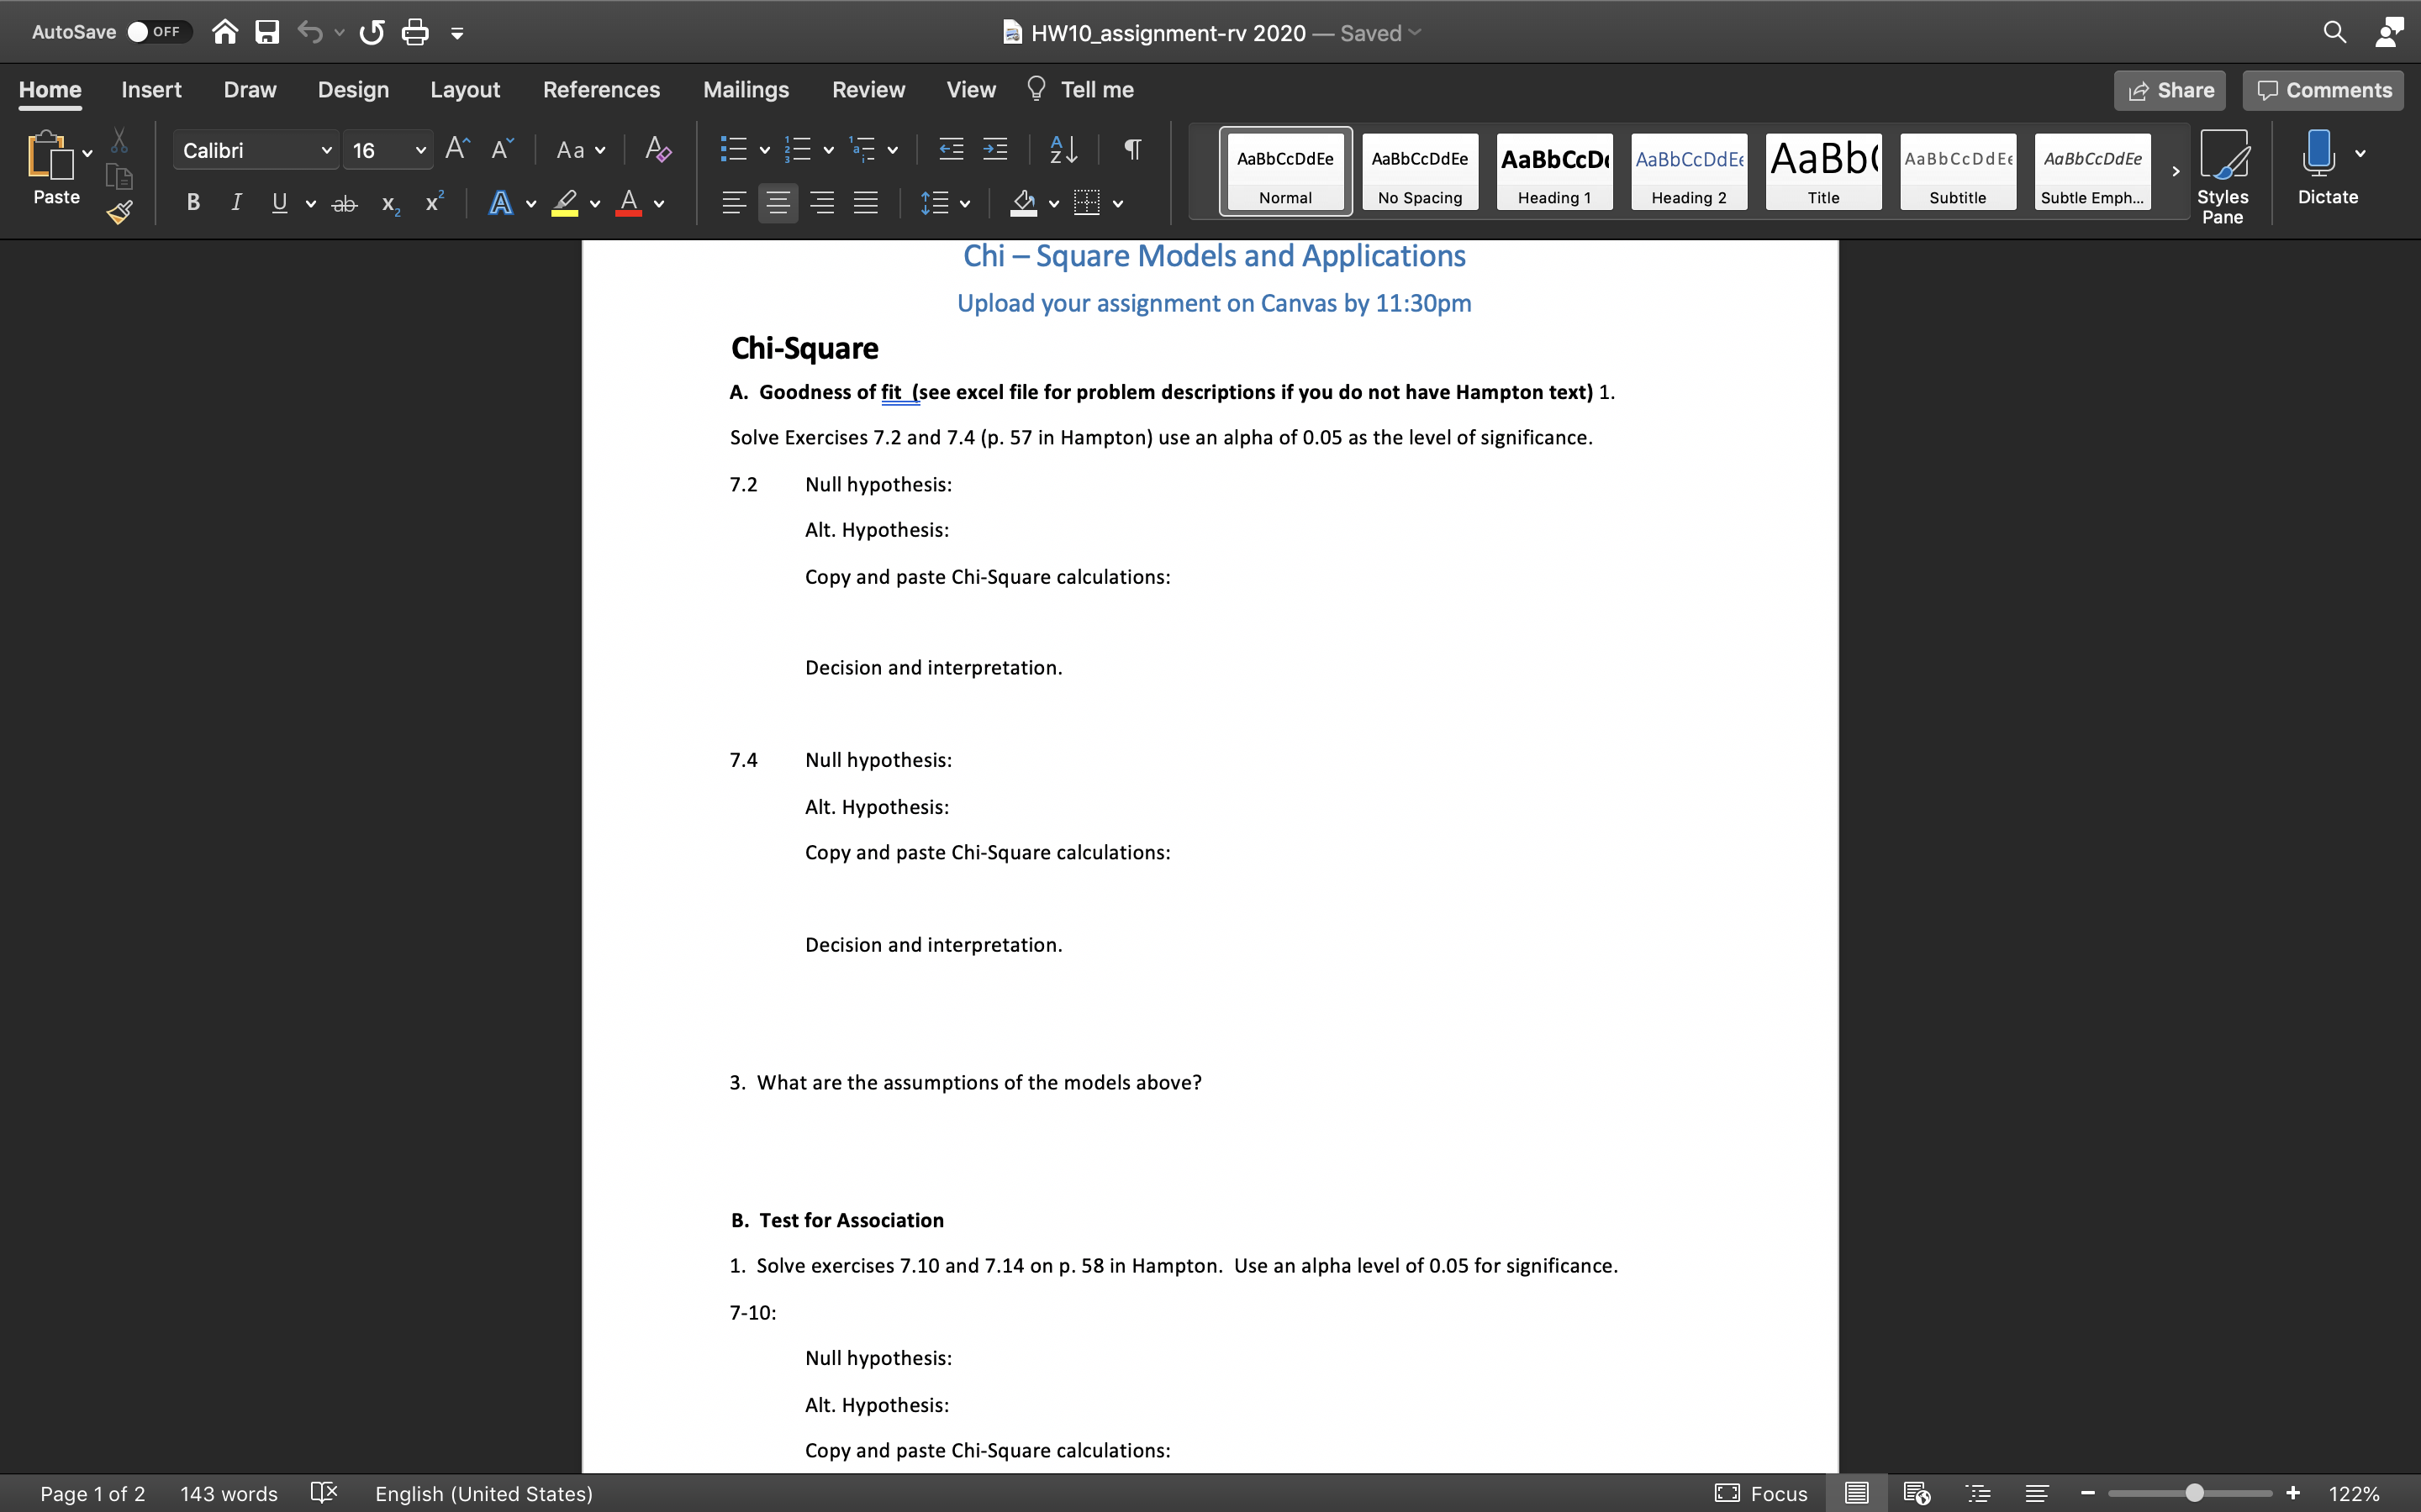This screenshot has width=2421, height=1512.
Task: Toggle Underline formatting
Action: (x=280, y=203)
